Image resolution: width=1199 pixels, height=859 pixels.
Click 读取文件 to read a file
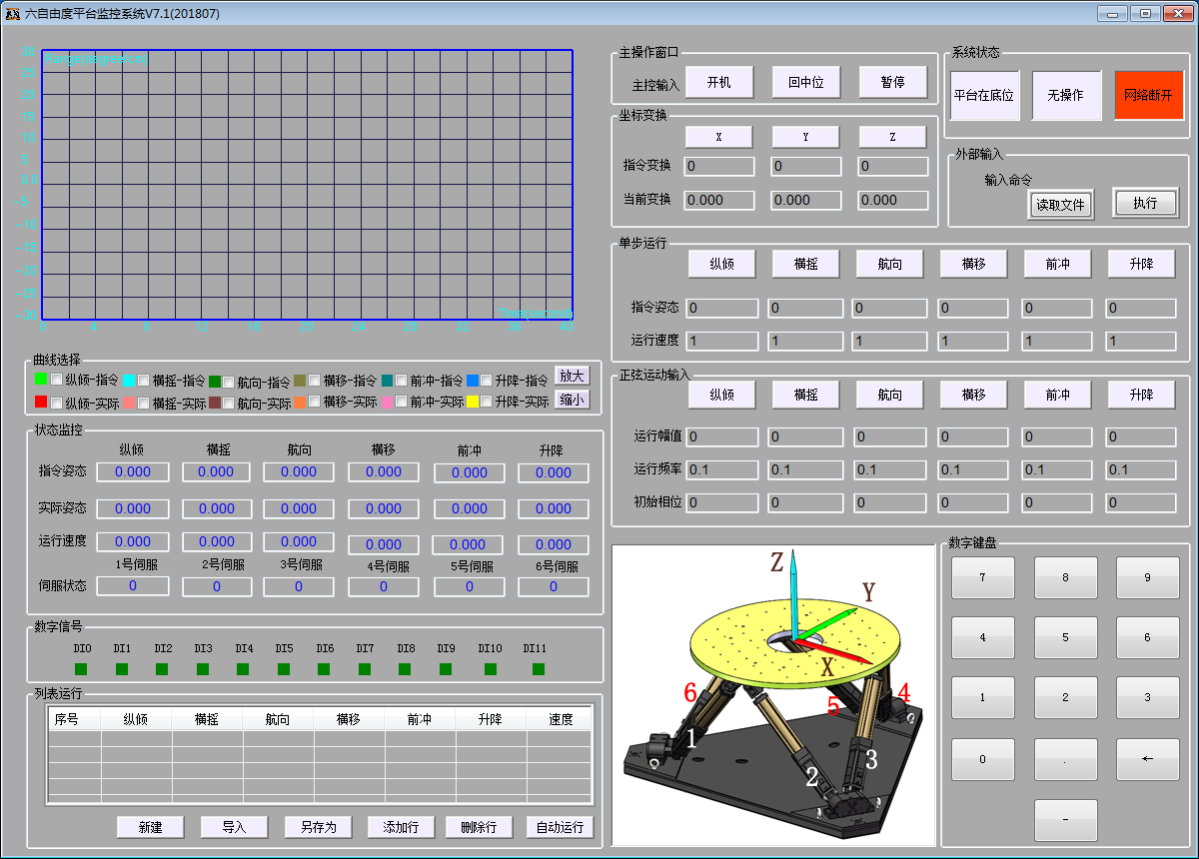(x=1062, y=204)
